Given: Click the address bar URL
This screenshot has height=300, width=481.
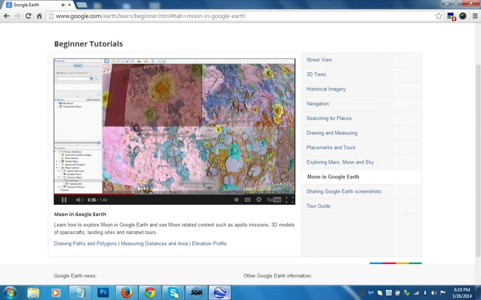Looking at the screenshot, I should tap(150, 16).
